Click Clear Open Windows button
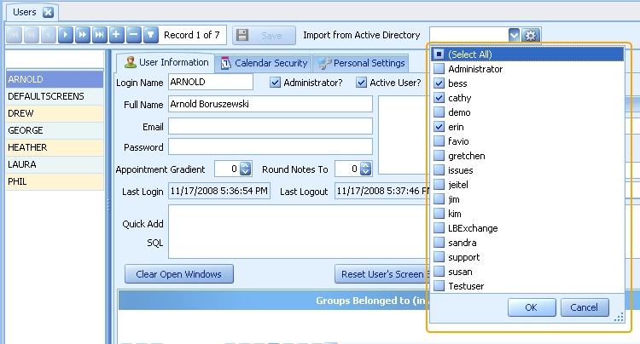This screenshot has height=344, width=640. tap(179, 274)
